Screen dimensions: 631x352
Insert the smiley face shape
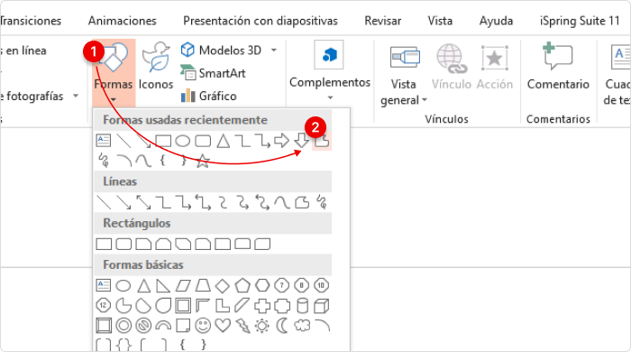tap(203, 326)
